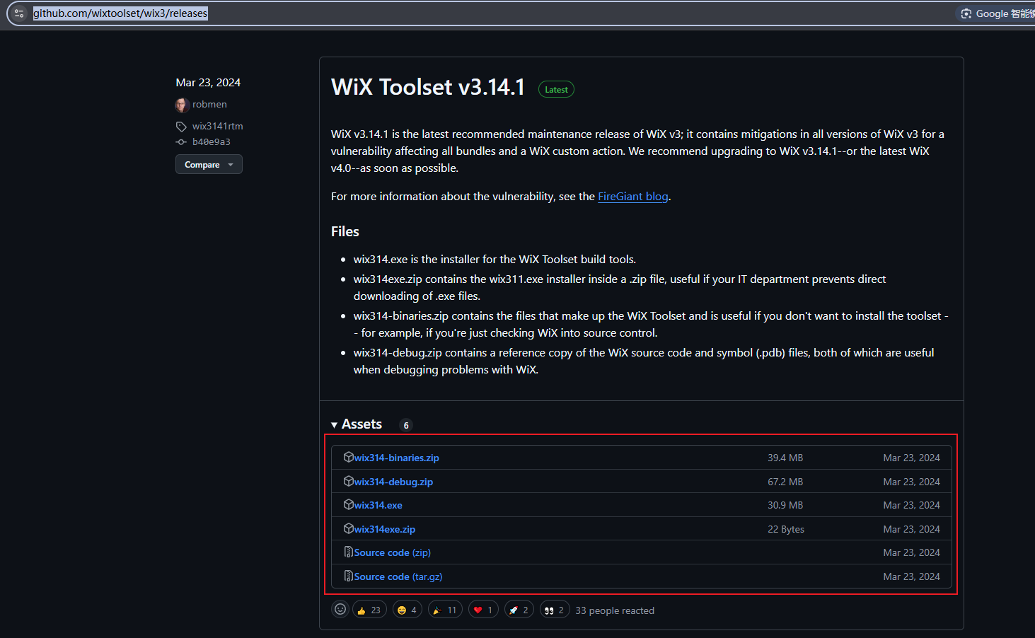Click file icon for Source code (tar.gz)
The width and height of the screenshot is (1035, 638).
(348, 576)
